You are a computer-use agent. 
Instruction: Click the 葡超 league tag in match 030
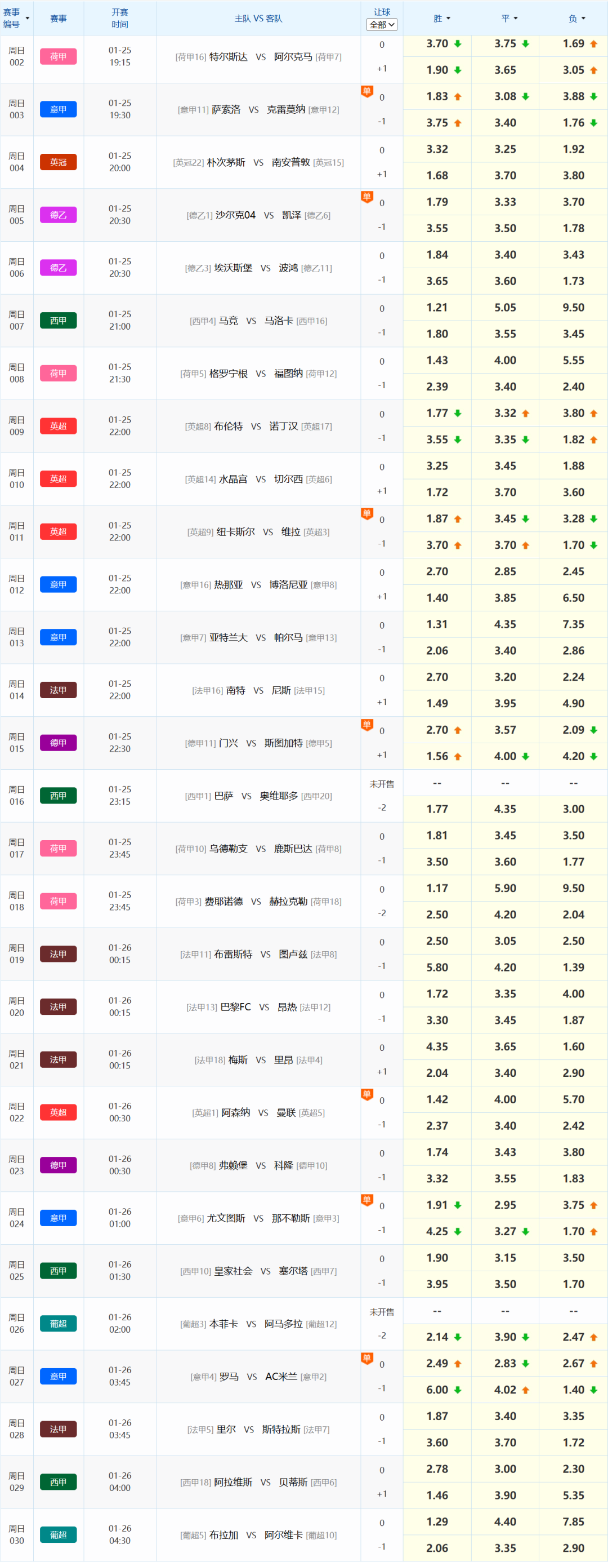tap(58, 1535)
